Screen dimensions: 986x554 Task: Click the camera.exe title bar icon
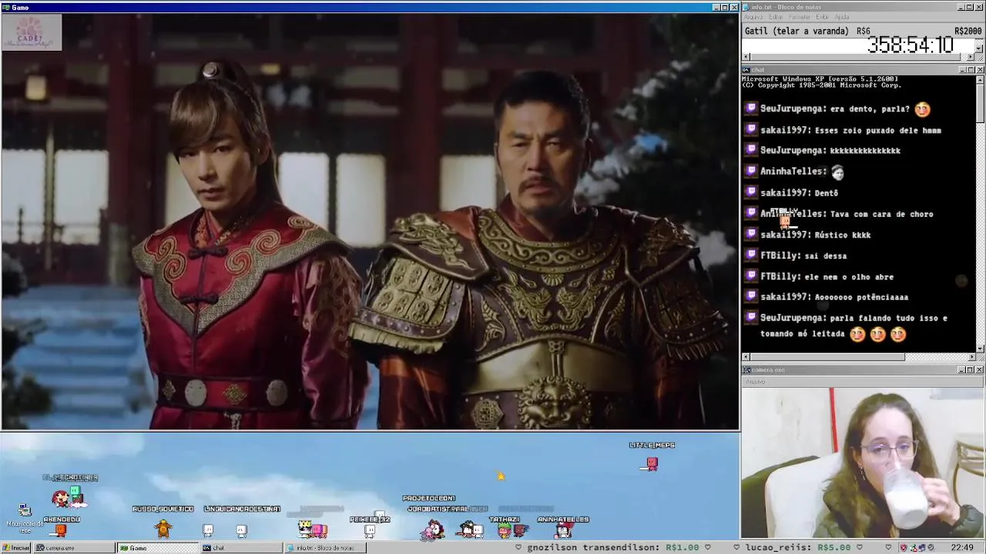[746, 370]
